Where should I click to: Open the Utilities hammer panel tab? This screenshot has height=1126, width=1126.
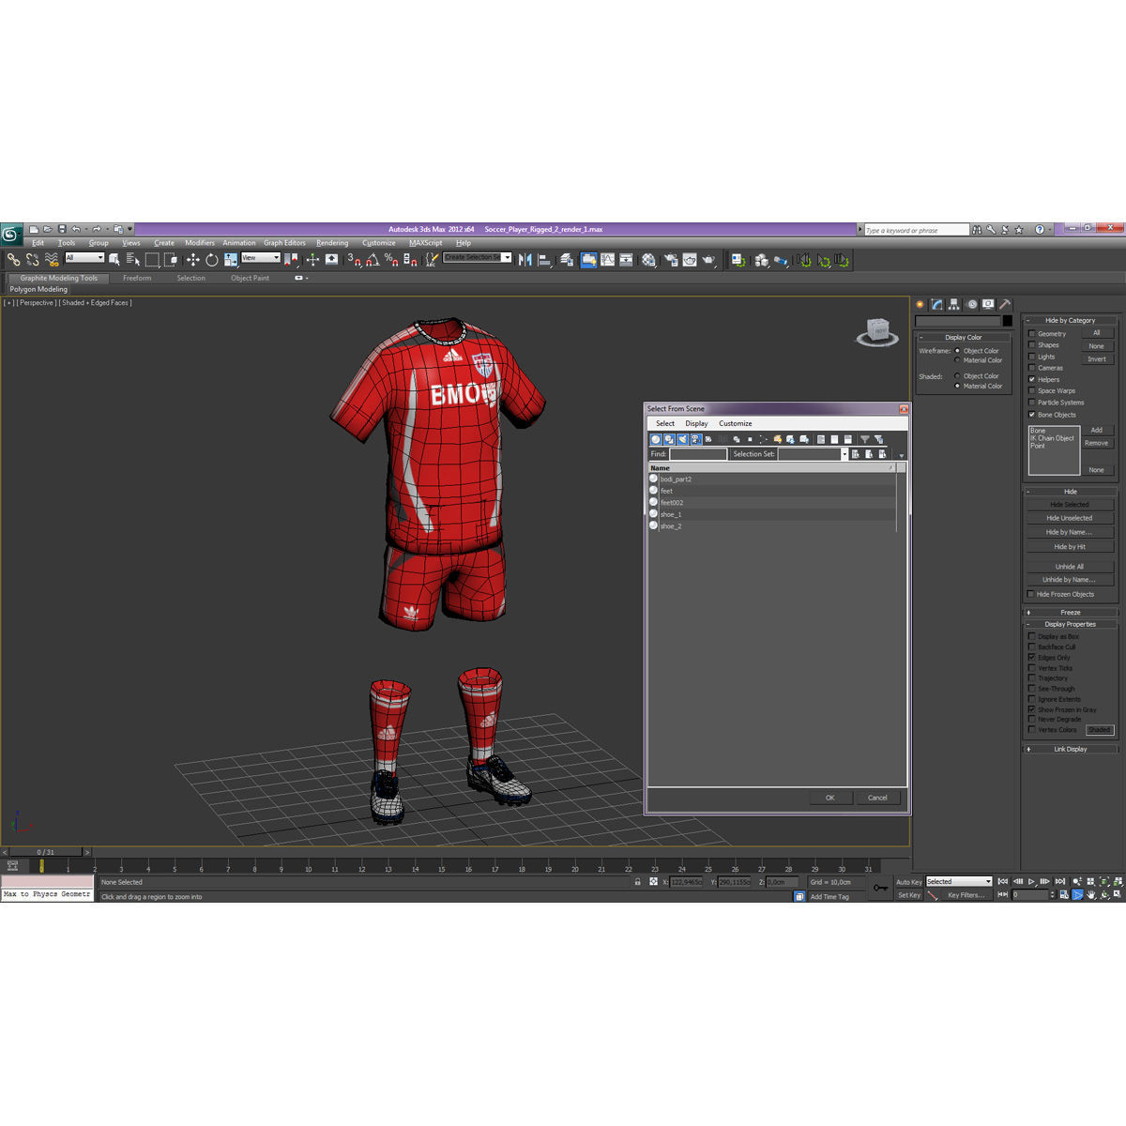point(1005,304)
